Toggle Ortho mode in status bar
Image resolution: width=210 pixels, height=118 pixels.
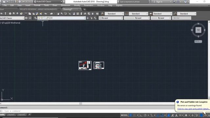click(x=141, y=115)
